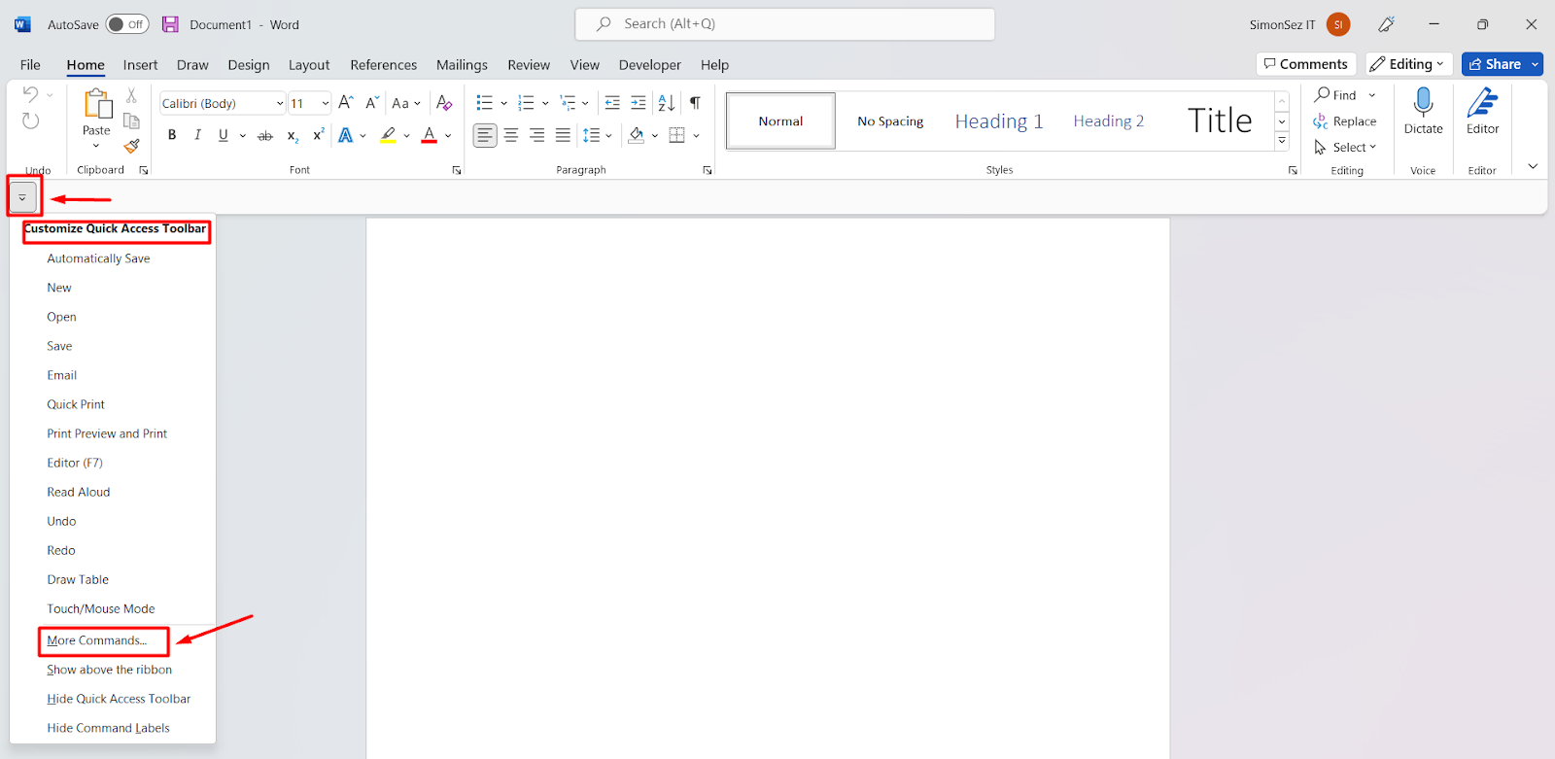Center align the paragraph

511,135
